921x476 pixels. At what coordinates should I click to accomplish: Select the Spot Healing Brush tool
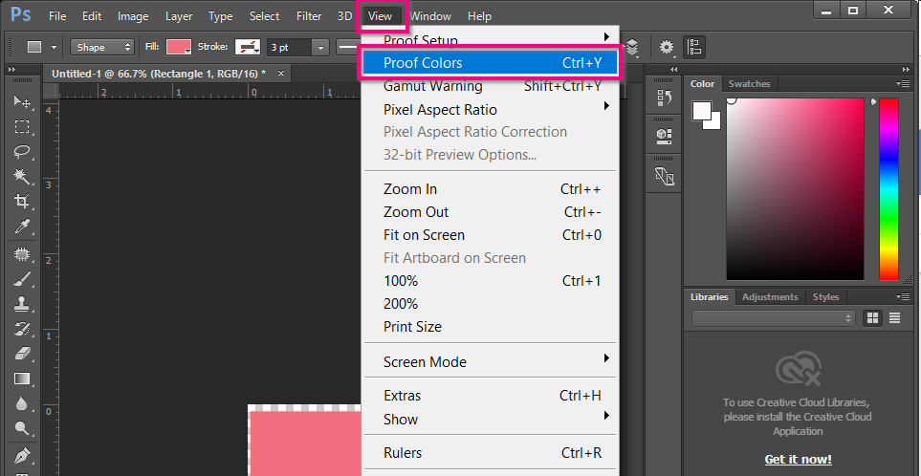[22, 254]
